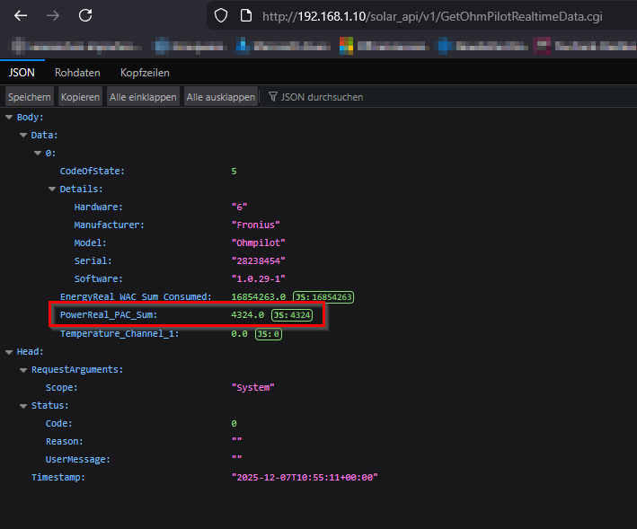
Task: Collapse the Head node
Action: click(10, 352)
